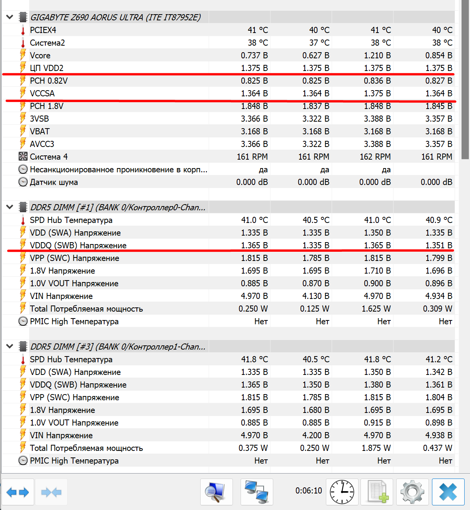470x510 pixels.
Task: Select the Система 4 fan label
Action: (x=49, y=157)
